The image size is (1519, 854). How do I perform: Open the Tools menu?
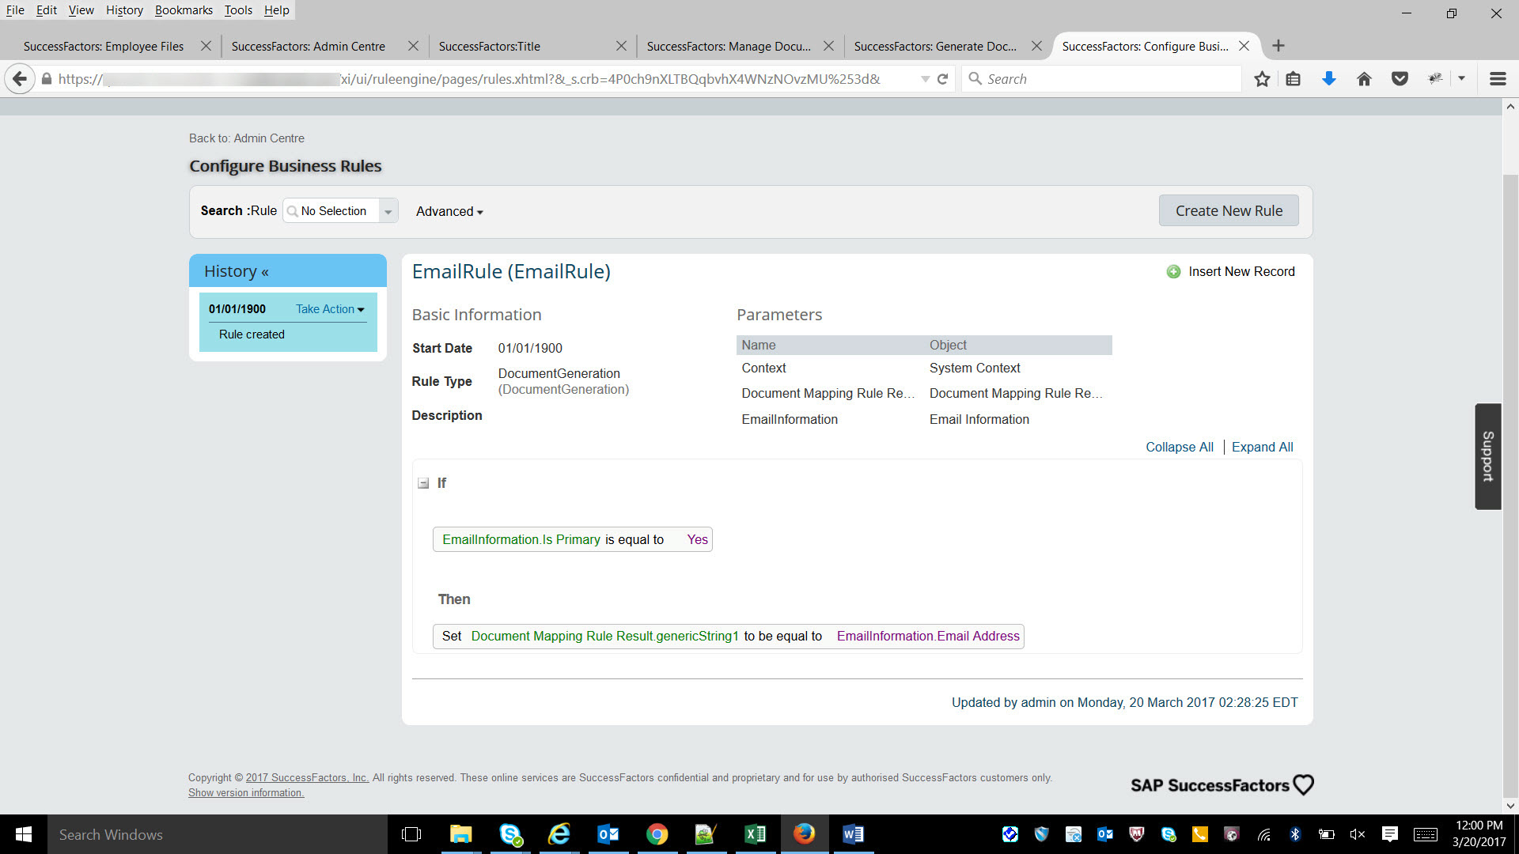click(238, 9)
